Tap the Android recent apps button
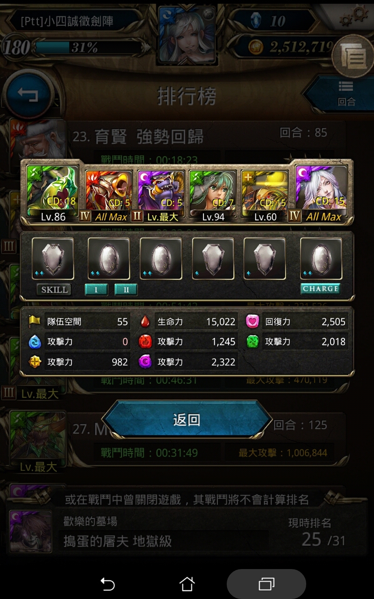This screenshot has height=599, width=374. pos(266,584)
